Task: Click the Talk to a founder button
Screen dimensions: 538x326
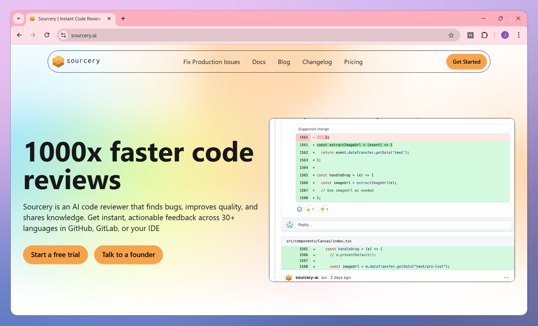Action: pos(128,254)
